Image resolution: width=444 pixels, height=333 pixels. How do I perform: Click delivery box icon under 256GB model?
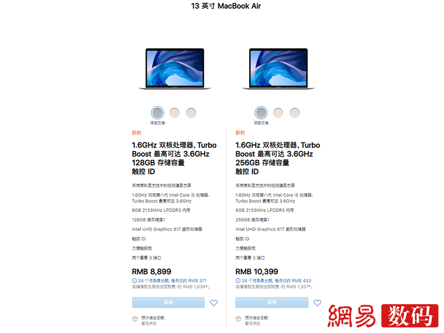239,319
